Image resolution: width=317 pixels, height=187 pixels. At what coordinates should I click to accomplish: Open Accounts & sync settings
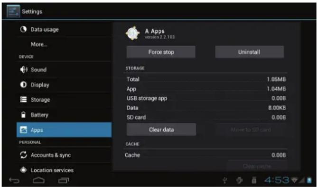coord(64,155)
